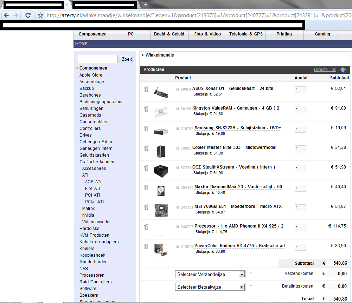Remove OCZ StealthXStream with trash icon
Image resolution: width=352 pixels, height=303 pixels.
pos(146,168)
